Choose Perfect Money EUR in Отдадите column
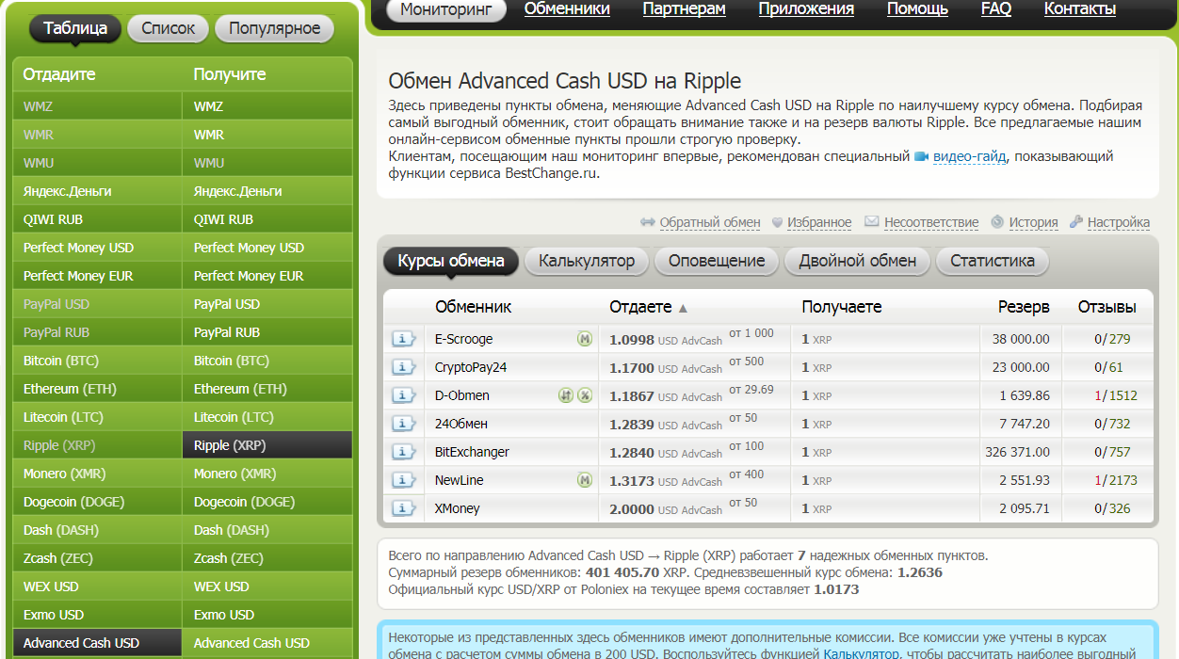The height and width of the screenshot is (659, 1179). 98,276
